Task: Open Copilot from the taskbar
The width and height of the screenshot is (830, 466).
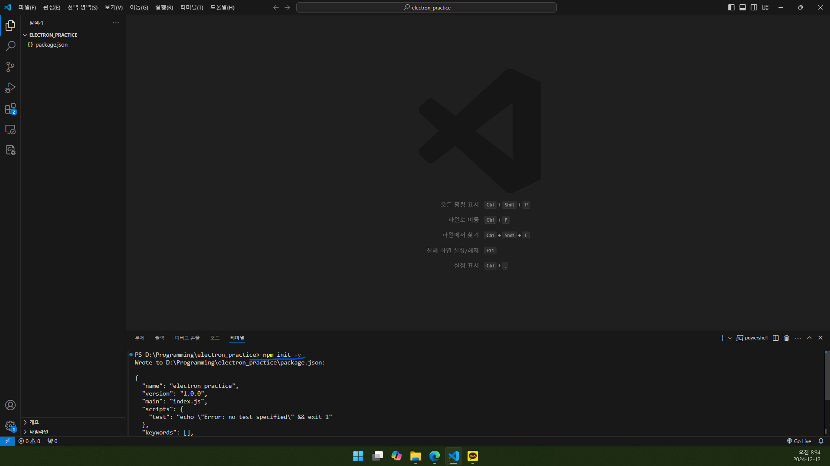Action: click(397, 456)
